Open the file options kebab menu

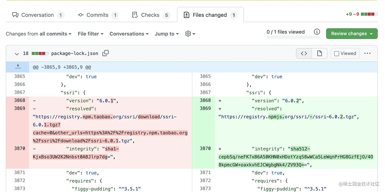click(367, 53)
